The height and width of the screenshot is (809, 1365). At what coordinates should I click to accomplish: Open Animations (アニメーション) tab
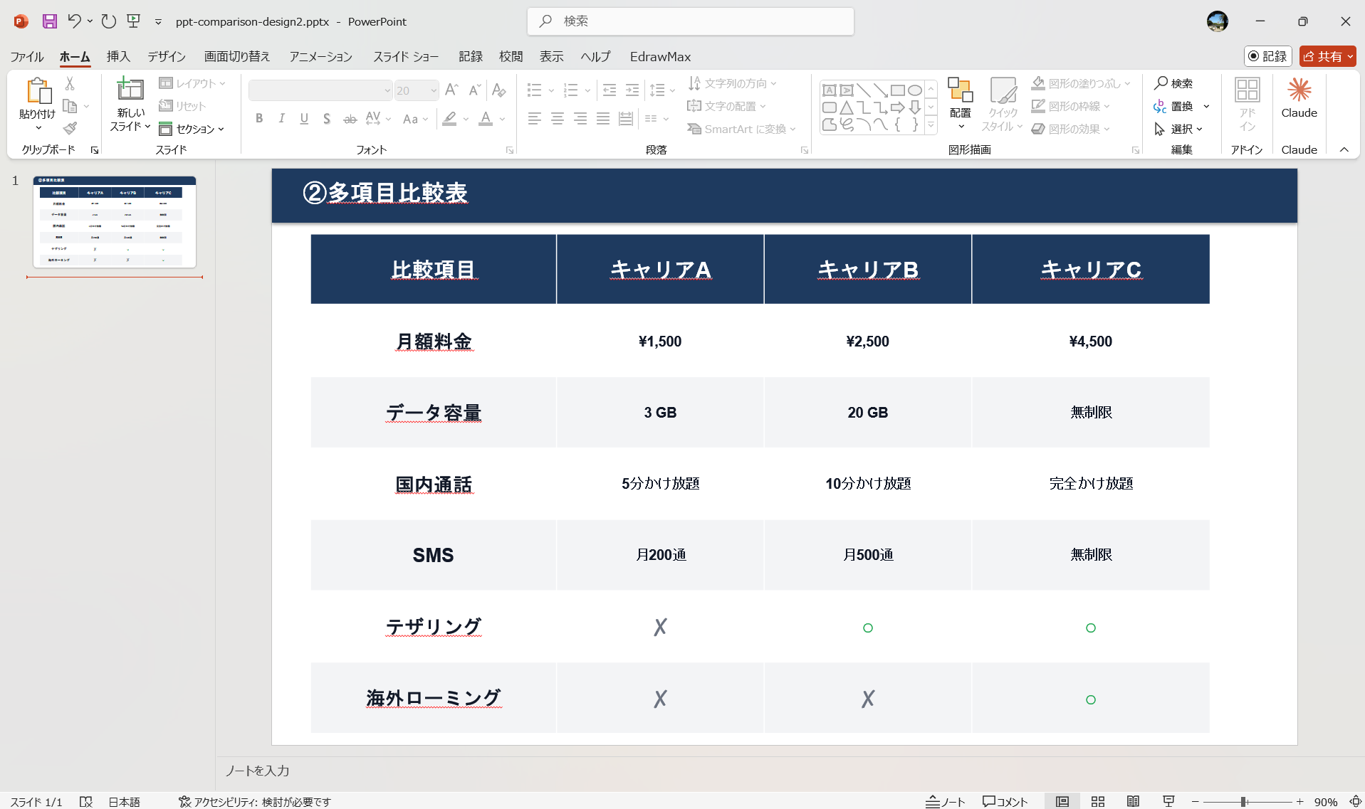pos(320,56)
